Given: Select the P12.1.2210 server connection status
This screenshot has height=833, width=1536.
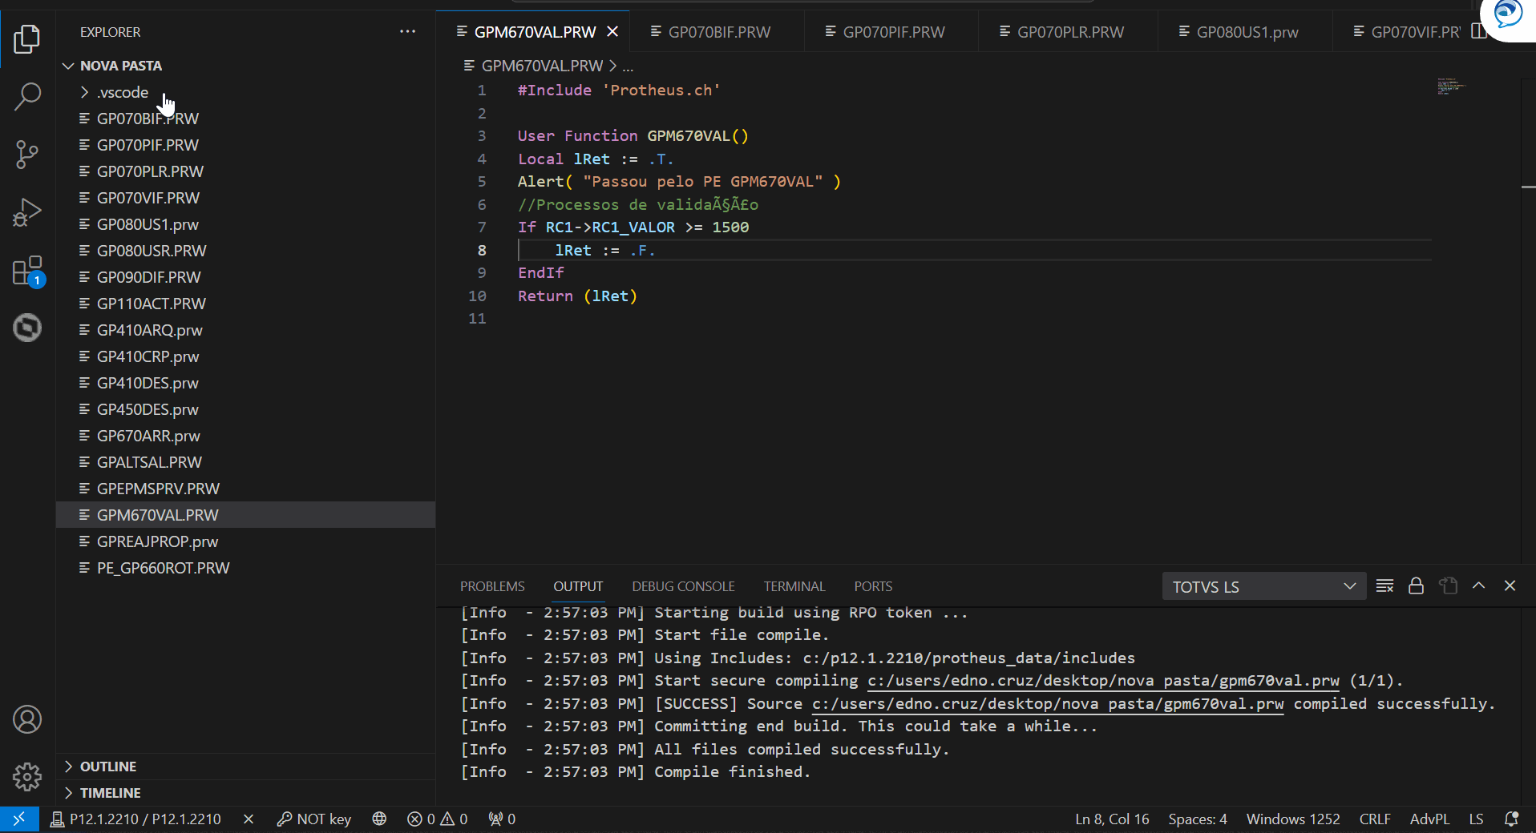Looking at the screenshot, I should point(135,819).
